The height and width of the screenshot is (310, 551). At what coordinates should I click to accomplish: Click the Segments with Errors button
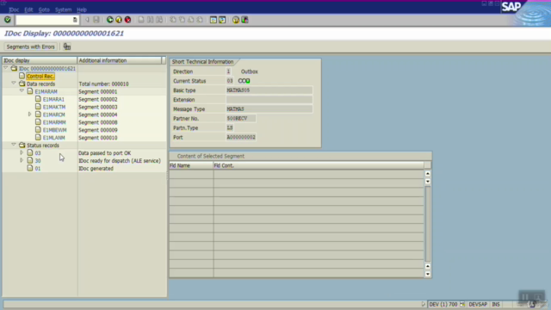pos(31,46)
